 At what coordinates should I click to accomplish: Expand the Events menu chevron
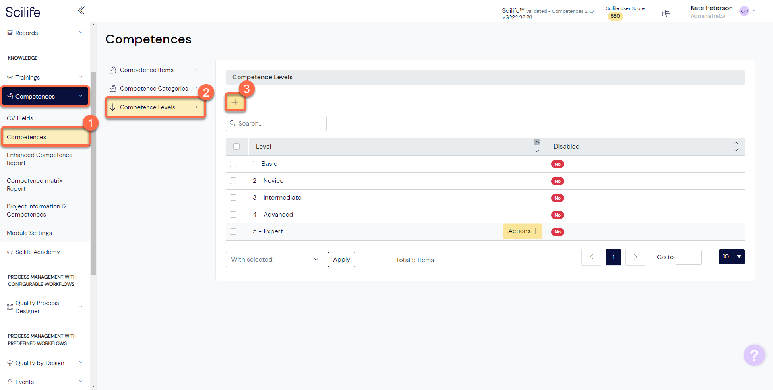(81, 381)
